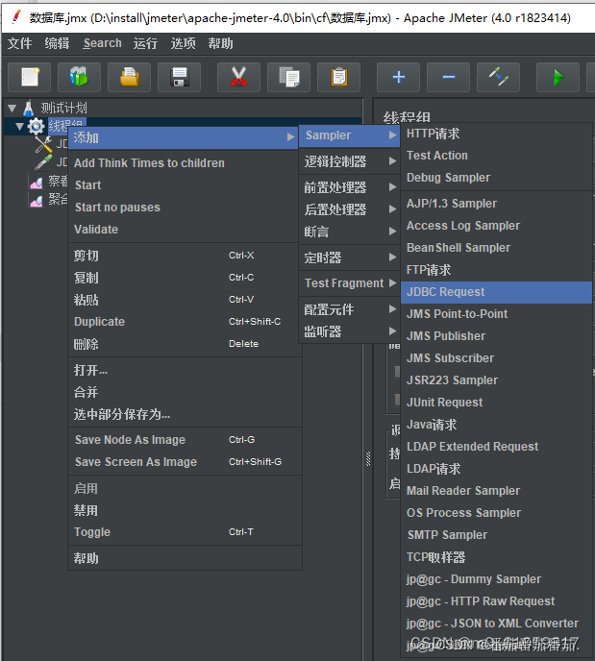Choose JMS Subscriber sampler

496,358
